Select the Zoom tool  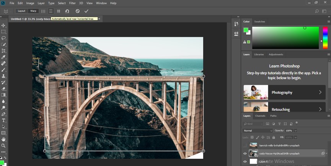click(3, 146)
